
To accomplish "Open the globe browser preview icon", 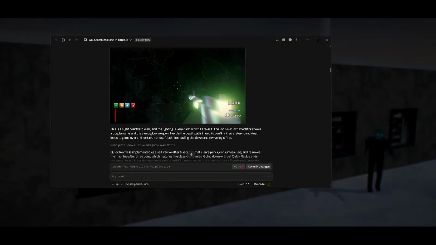I will click(x=290, y=40).
